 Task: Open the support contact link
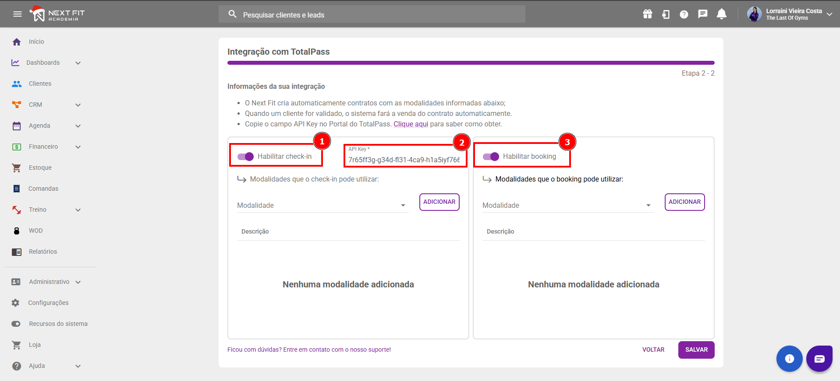click(309, 350)
